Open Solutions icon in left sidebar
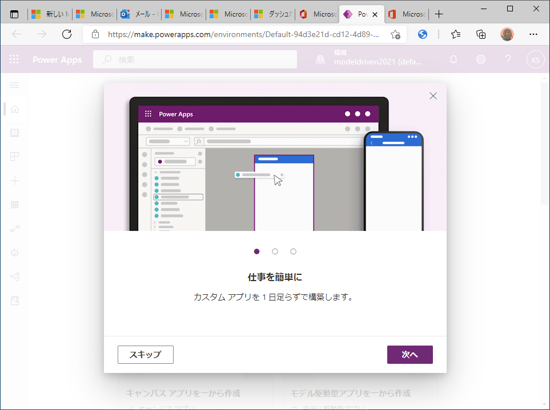Image resolution: width=550 pixels, height=410 pixels. click(15, 301)
